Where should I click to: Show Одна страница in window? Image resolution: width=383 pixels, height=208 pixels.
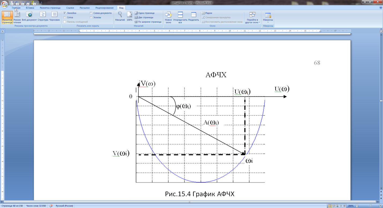[144, 13]
